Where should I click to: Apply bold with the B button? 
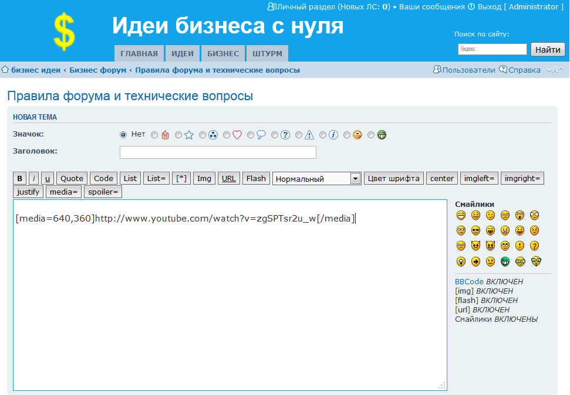20,179
